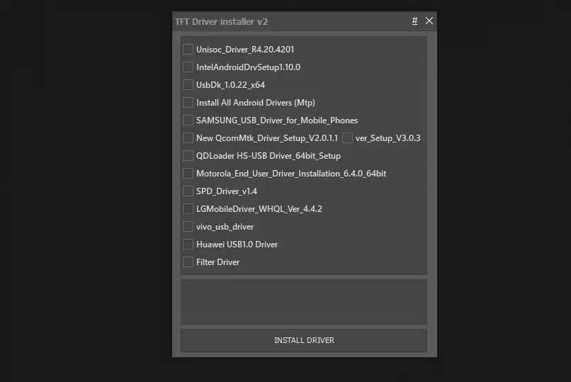Viewport: 571px width, 382px height.
Task: Tick the UsbDk_1.0.22_x64 checkbox
Action: 188,85
